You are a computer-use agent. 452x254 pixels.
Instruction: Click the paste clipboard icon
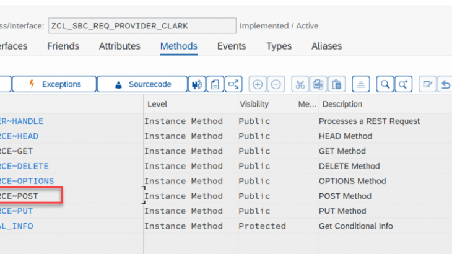pos(336,84)
